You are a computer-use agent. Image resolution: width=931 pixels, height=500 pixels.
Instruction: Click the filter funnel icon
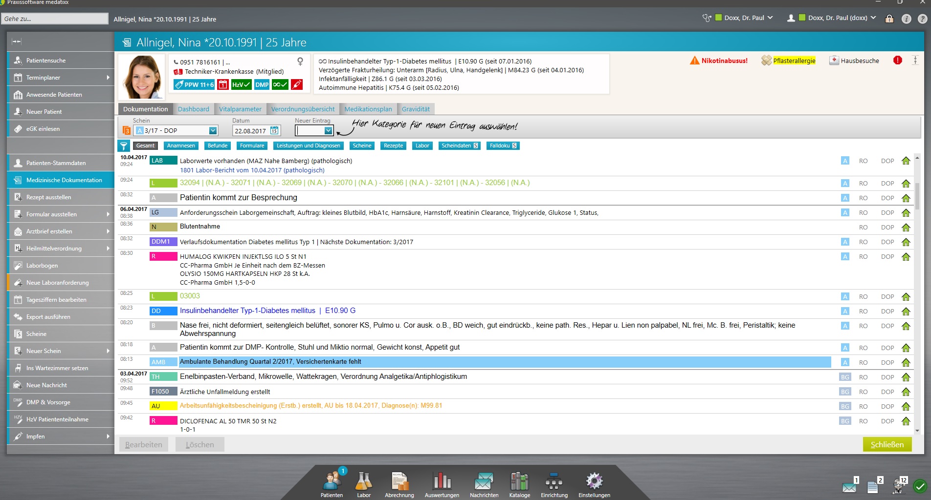click(x=124, y=146)
